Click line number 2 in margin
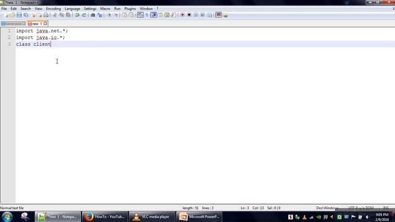Viewport: 395px width, 222px height. click(9, 37)
